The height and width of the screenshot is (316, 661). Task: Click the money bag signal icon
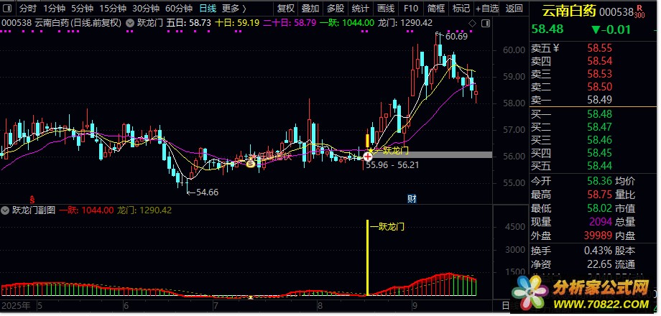click(251, 162)
